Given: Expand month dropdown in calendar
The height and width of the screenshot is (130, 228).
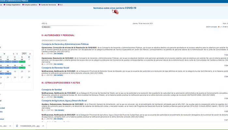Looking at the screenshot, I should coord(4,54).
